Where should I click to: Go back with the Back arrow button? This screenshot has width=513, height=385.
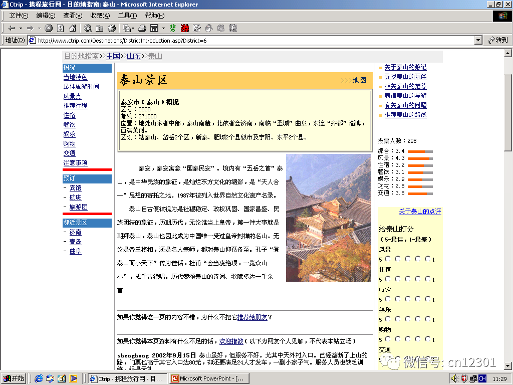(x=12, y=28)
